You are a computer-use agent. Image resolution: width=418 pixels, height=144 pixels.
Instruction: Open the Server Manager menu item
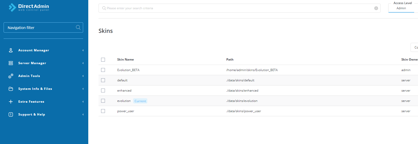coord(32,63)
